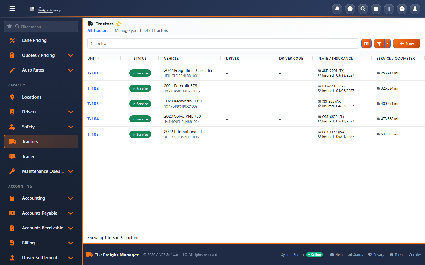Open the user profile icon
The width and height of the screenshot is (425, 265).
[x=415, y=9]
